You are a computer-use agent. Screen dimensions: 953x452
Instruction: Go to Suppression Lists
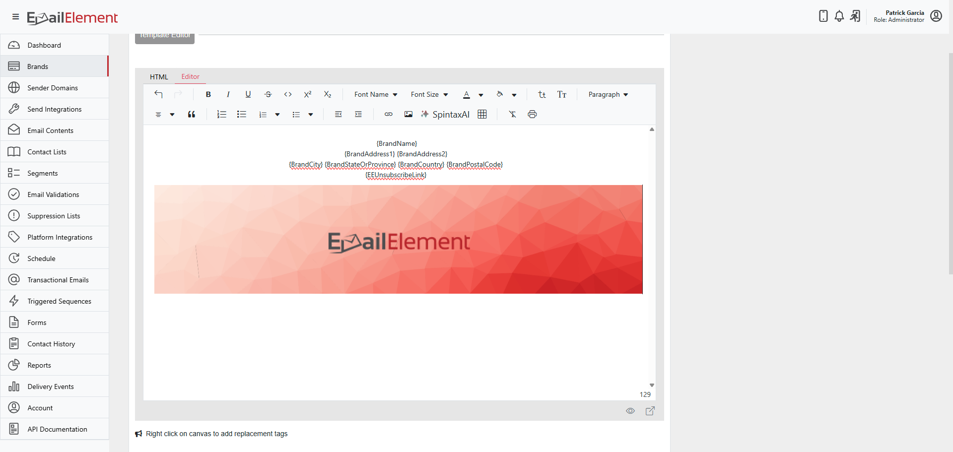[x=55, y=216]
